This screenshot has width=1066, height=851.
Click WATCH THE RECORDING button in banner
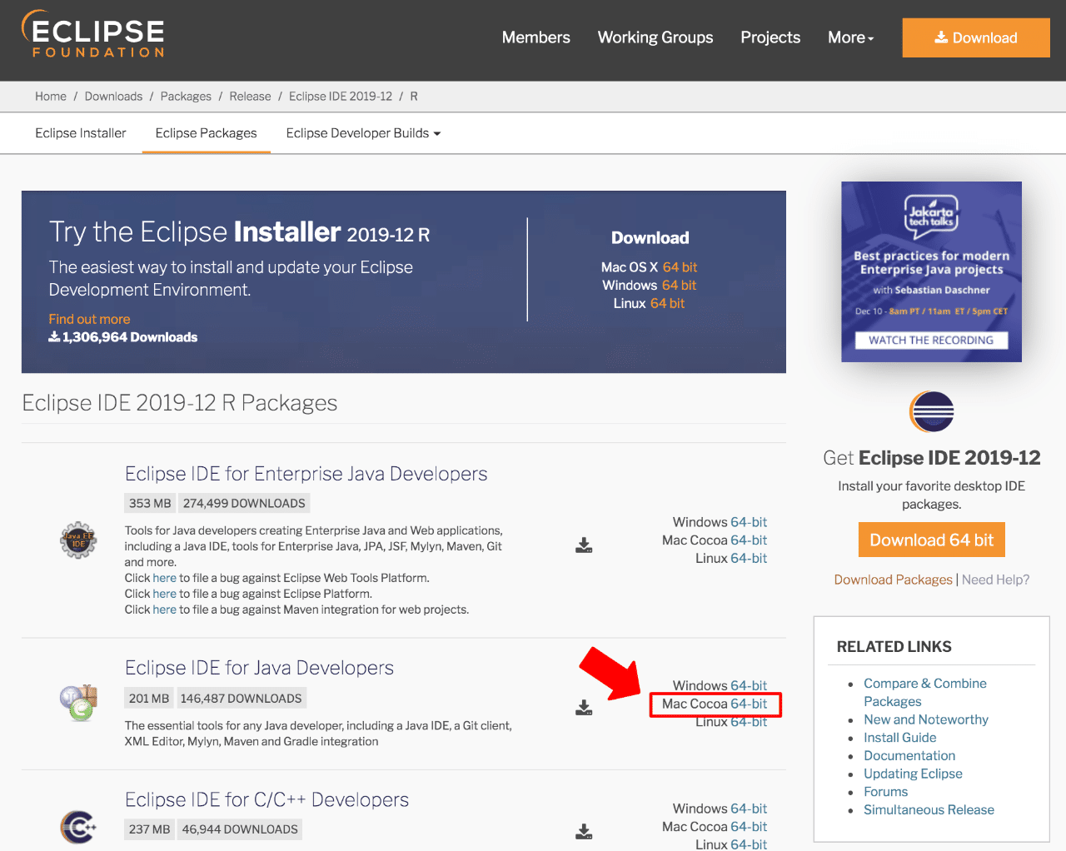931,341
